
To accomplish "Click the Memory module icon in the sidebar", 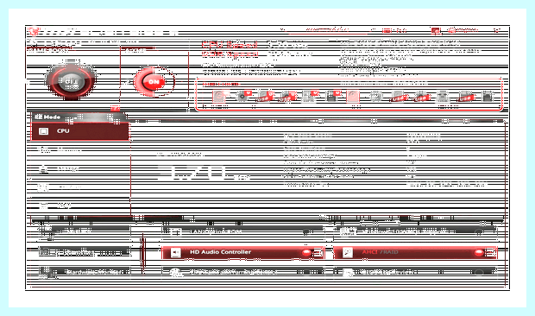I will coord(44,150).
